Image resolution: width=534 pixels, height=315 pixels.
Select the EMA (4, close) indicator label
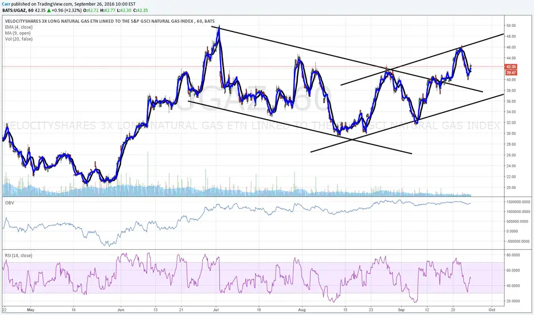tap(19, 27)
